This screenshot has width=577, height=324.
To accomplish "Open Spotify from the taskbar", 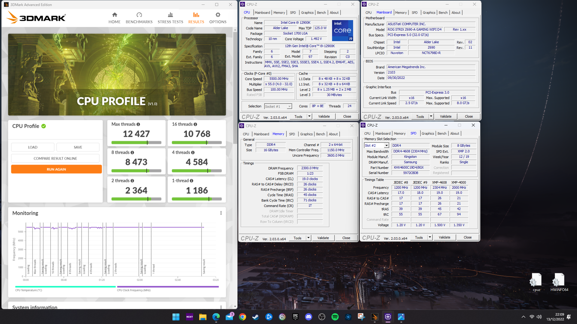I will click(335, 317).
